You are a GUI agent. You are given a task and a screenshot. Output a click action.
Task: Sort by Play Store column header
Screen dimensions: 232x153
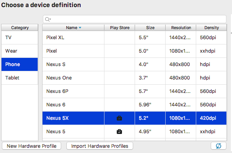120,28
